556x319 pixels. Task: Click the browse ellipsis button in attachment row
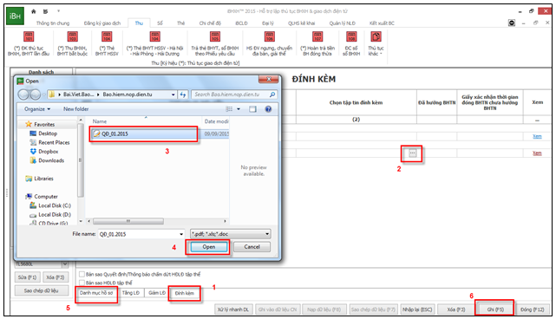tap(412, 153)
